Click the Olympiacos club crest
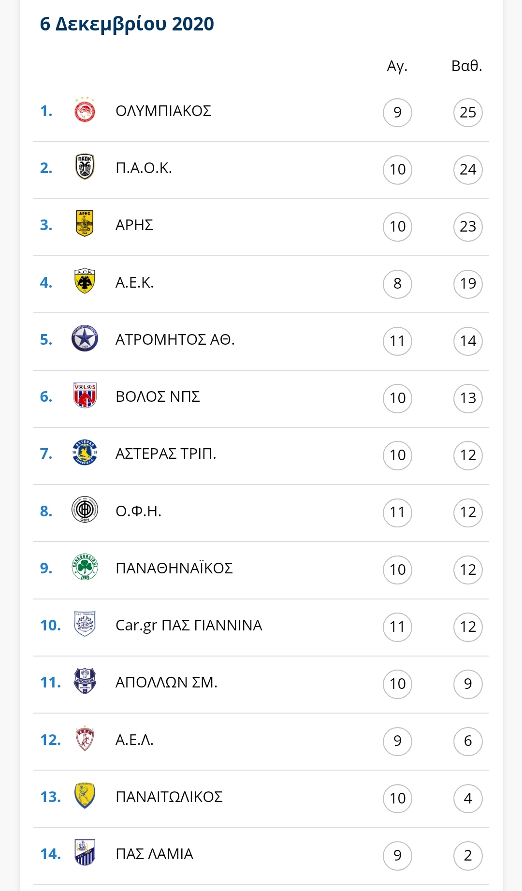 85,110
